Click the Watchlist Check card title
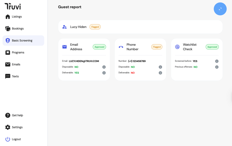 tap(190, 47)
